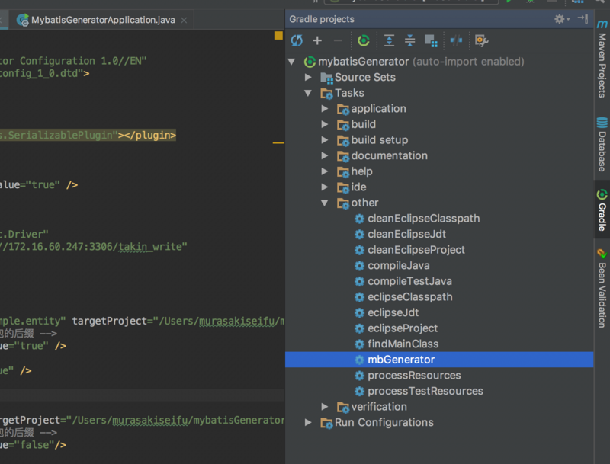Toggle the source sets view button

click(431, 41)
